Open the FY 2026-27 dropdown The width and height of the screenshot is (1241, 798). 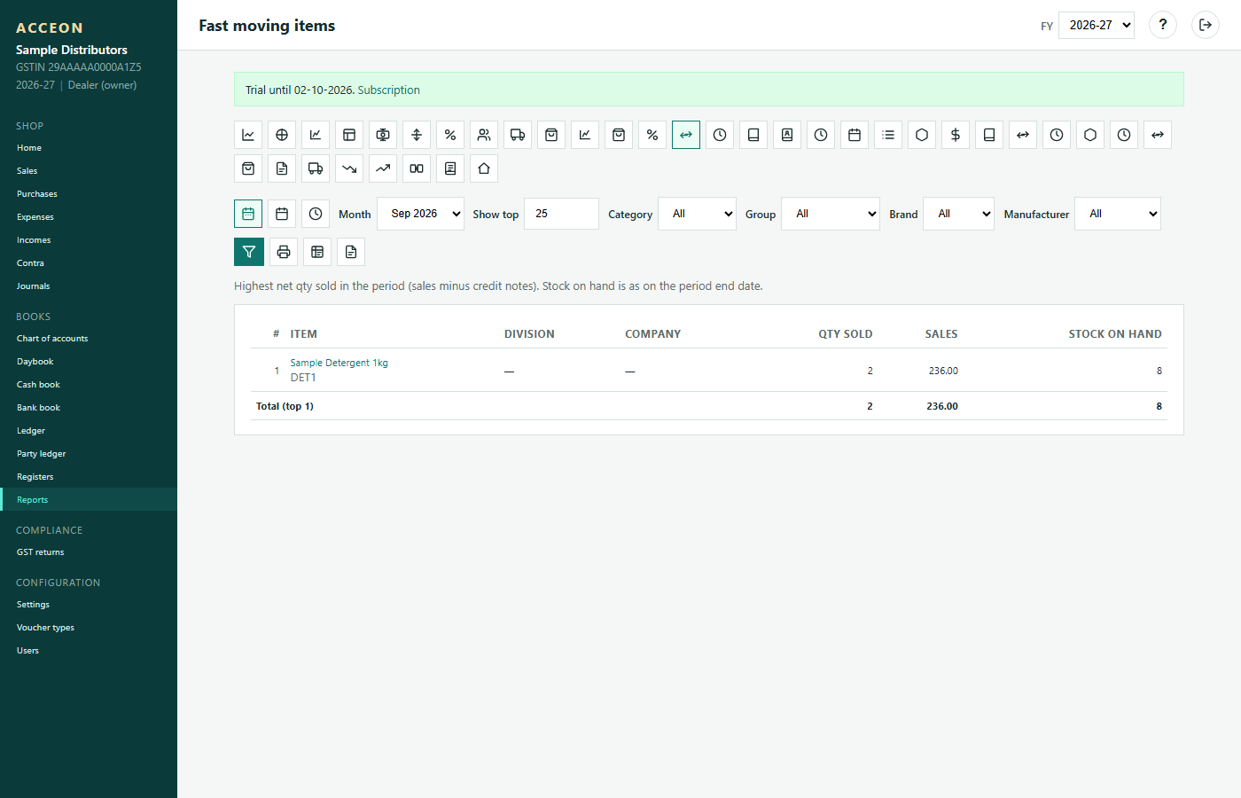click(1097, 25)
